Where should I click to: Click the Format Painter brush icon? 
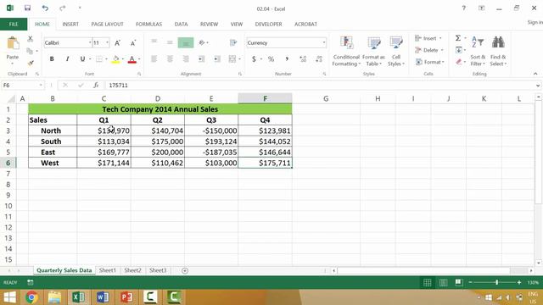(31, 63)
